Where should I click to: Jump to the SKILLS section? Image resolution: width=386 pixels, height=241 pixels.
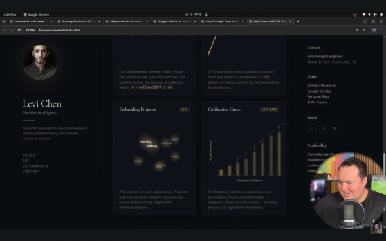pyautogui.click(x=28, y=156)
